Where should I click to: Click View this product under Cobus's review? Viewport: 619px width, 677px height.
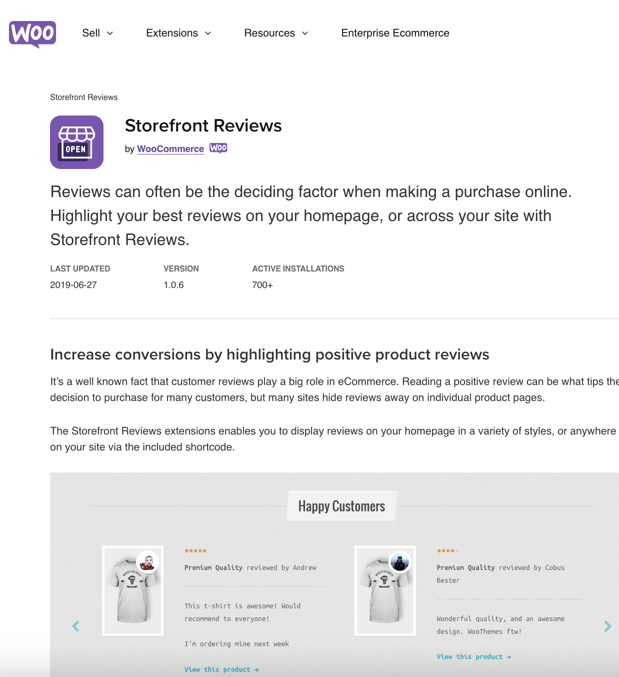point(473,656)
